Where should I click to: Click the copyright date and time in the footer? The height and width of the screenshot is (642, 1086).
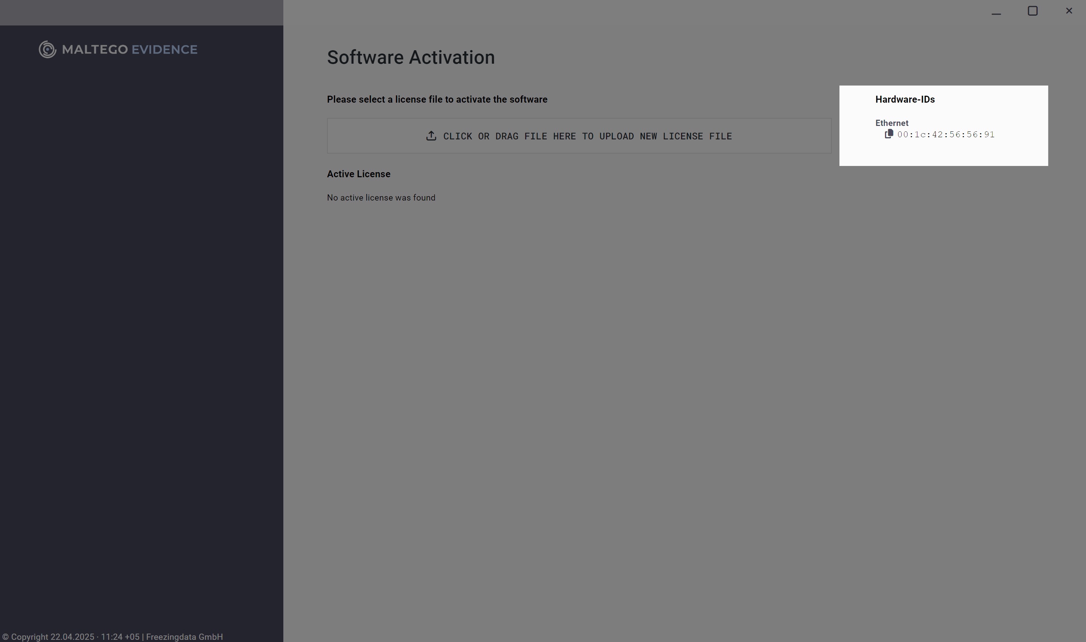coord(94,637)
